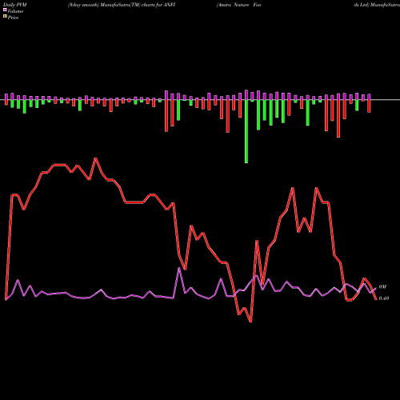This screenshot has width=400, height=400.
Task: Select the Price legend label
Action: pyautogui.click(x=13, y=18)
